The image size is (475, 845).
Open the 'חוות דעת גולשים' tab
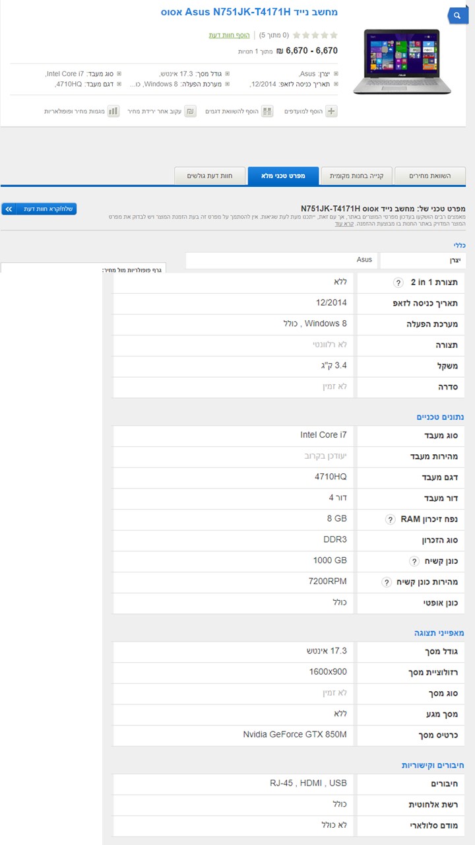(210, 176)
